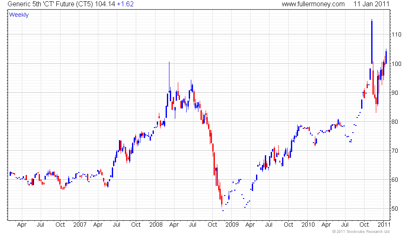The image size is (412, 235).
Task: Click the 2010 year label on time axis
Action: 308,225
